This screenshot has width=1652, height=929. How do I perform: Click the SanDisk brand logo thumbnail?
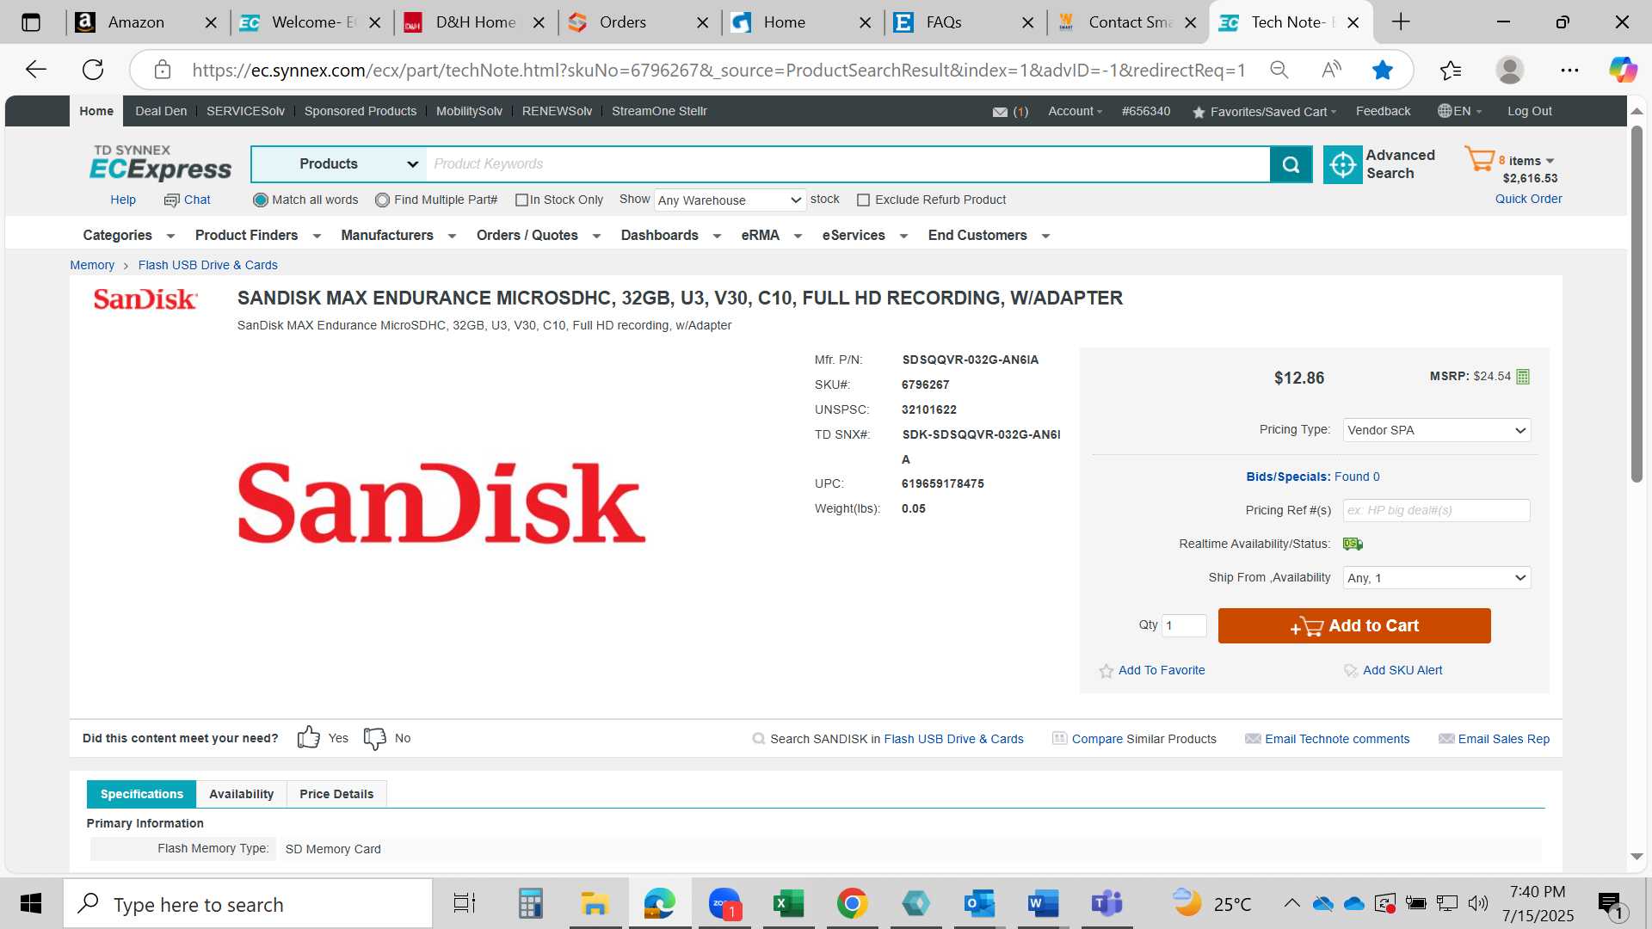pos(145,299)
